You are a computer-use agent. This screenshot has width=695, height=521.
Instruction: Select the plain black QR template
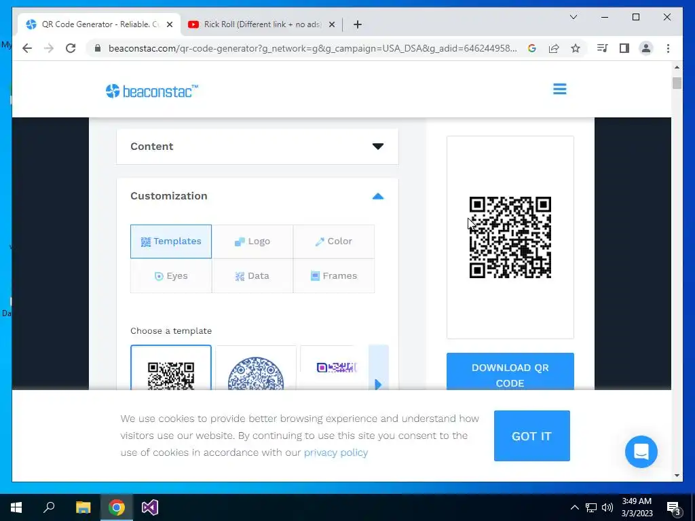tap(171, 368)
